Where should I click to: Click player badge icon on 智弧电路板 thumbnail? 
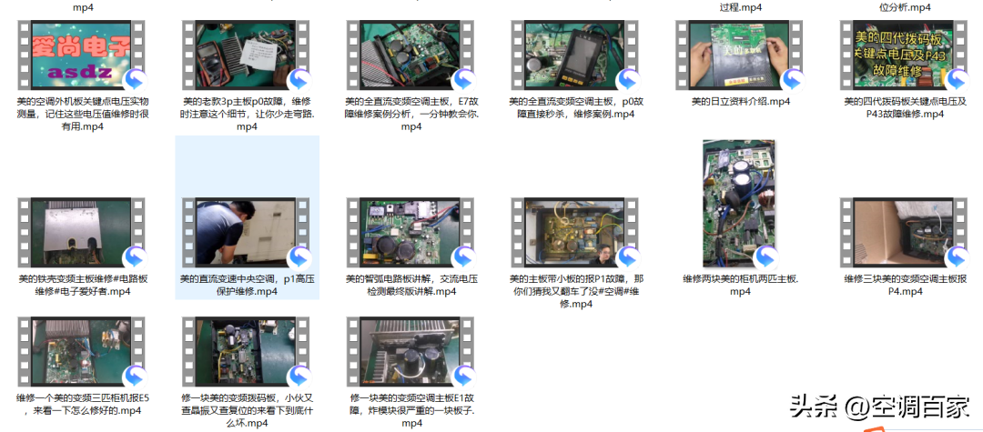coord(463,258)
